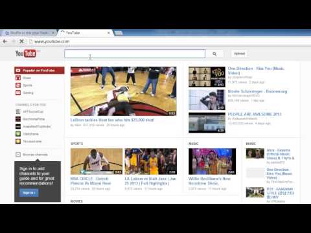The width and height of the screenshot is (311, 233).
Task: Click the Upload button
Action: coord(240,54)
